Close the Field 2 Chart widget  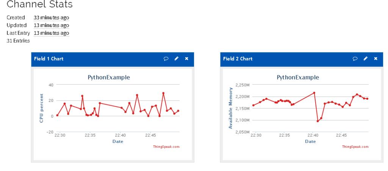click(x=375, y=59)
